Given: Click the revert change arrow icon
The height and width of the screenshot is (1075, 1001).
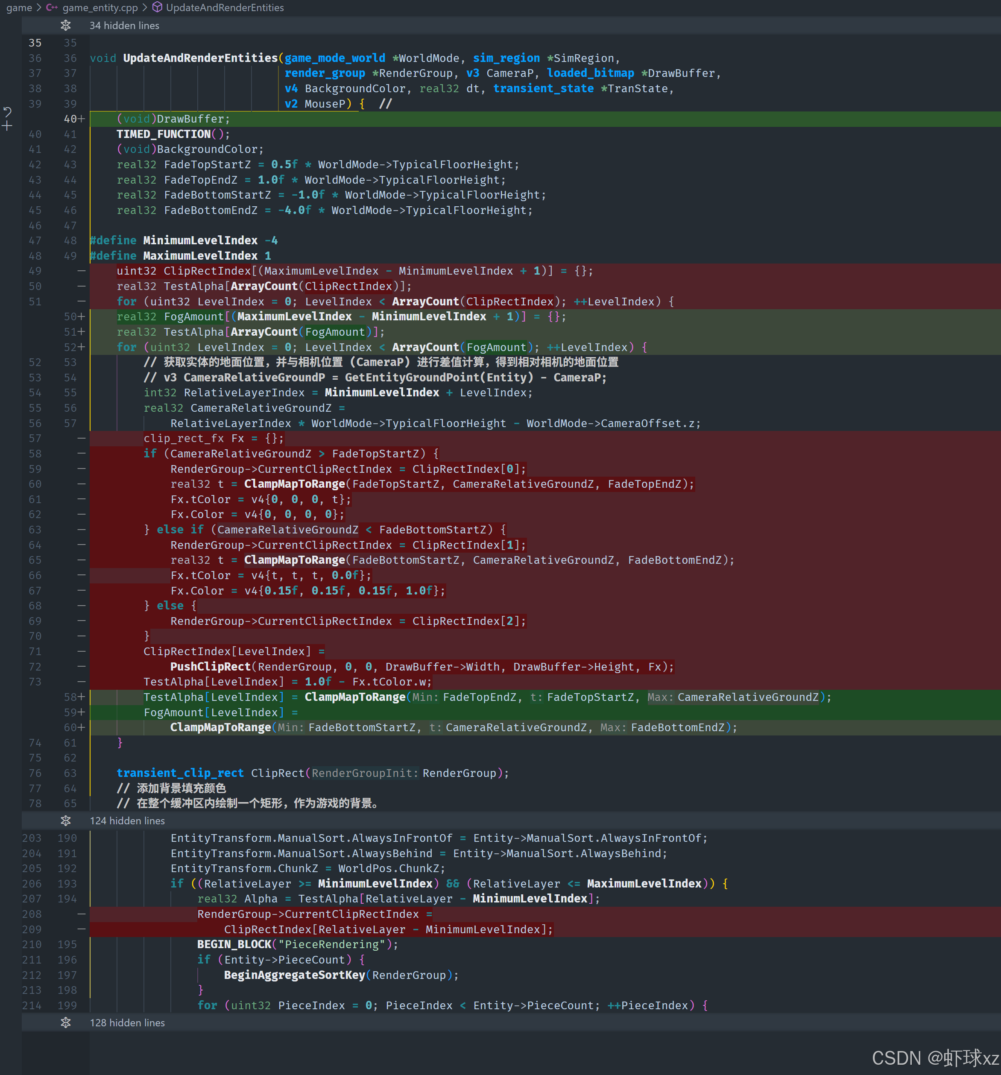Looking at the screenshot, I should click(8, 112).
